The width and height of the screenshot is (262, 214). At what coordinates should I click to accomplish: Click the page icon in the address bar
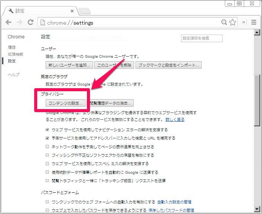(x=43, y=22)
